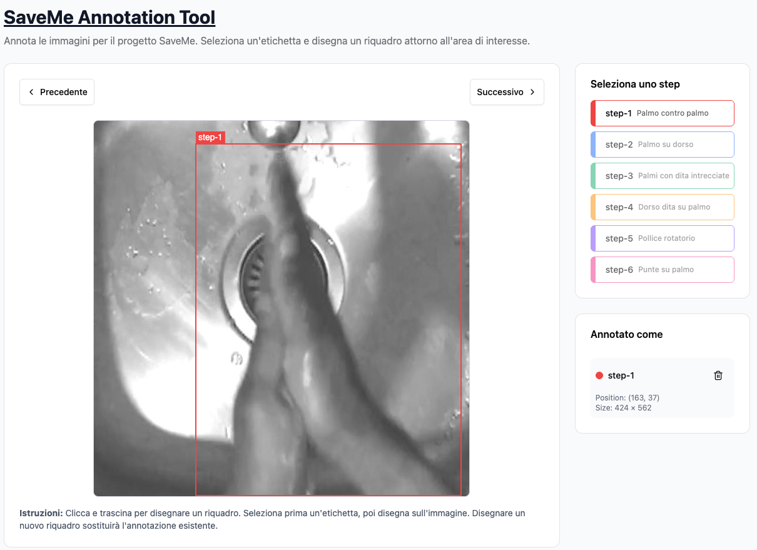Open the SaveMe Annotation Tool title link
This screenshot has height=550, width=757.
coord(109,18)
